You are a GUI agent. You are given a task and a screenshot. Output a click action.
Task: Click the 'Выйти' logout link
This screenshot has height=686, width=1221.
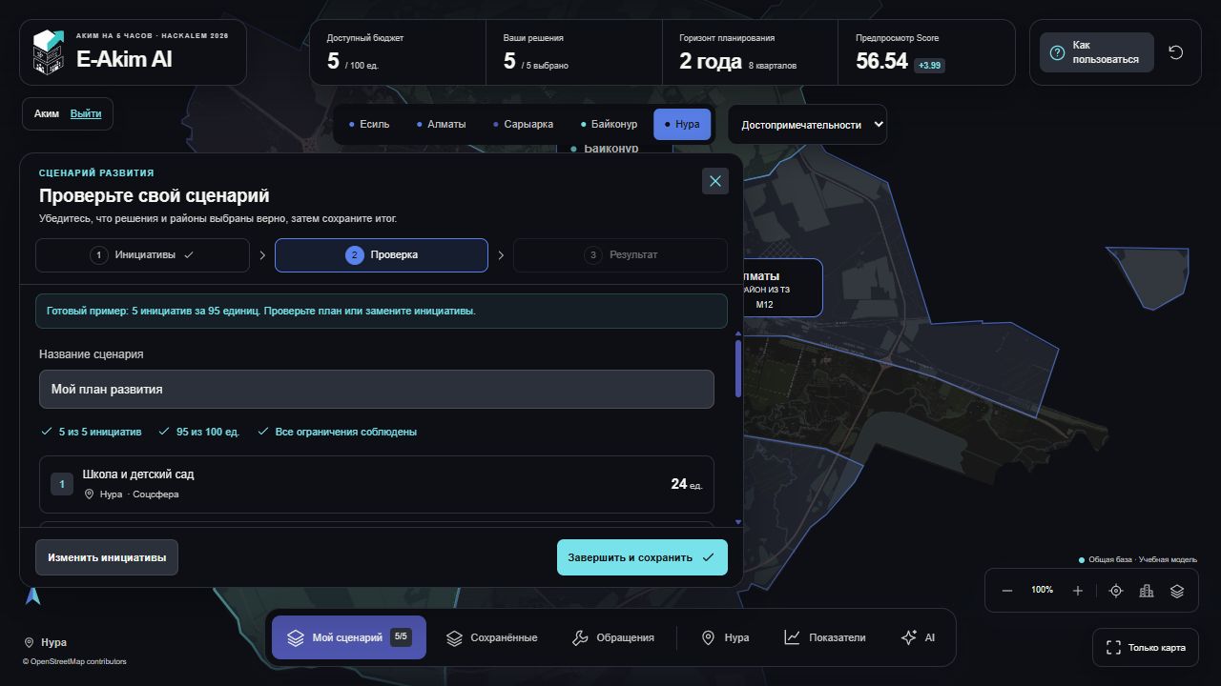coord(86,113)
